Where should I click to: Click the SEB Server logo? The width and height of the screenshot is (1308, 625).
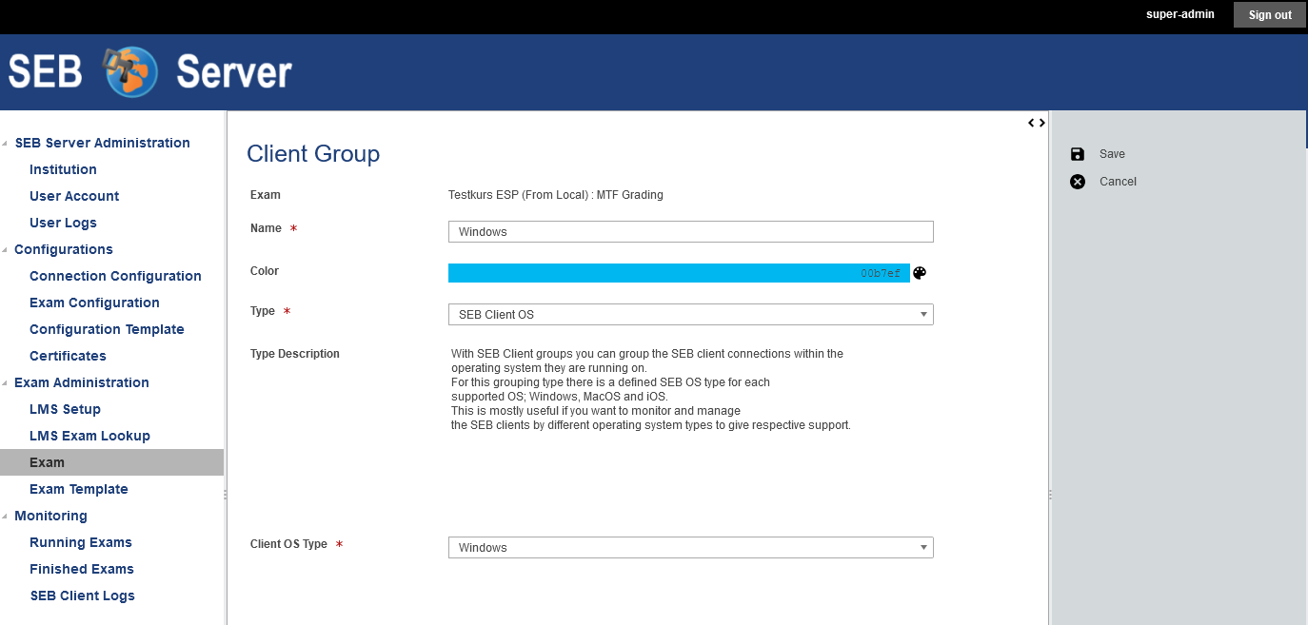tap(150, 72)
